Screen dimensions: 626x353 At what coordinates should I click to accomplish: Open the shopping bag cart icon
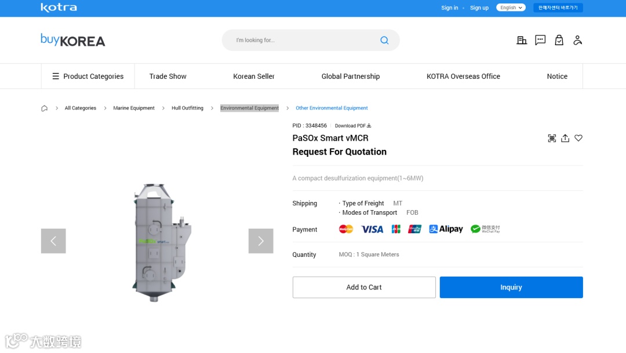pos(559,41)
